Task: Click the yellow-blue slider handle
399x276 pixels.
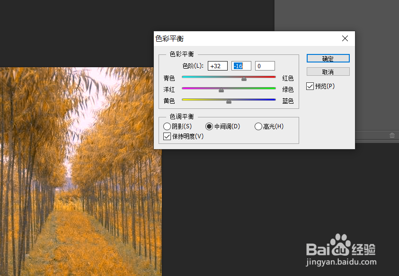Action: pos(229,101)
